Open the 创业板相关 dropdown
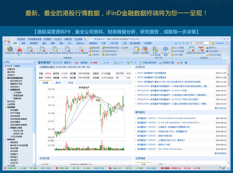233x173 pixels. click(213, 51)
